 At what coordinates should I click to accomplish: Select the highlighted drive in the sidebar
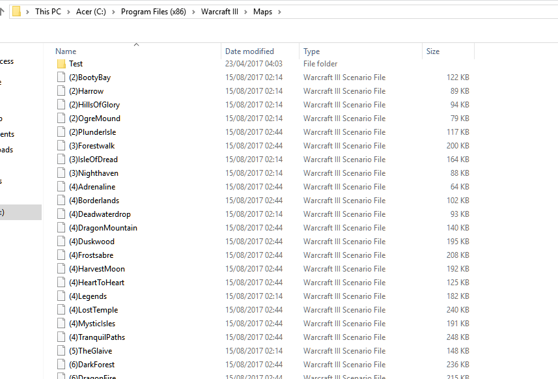[x=20, y=212]
